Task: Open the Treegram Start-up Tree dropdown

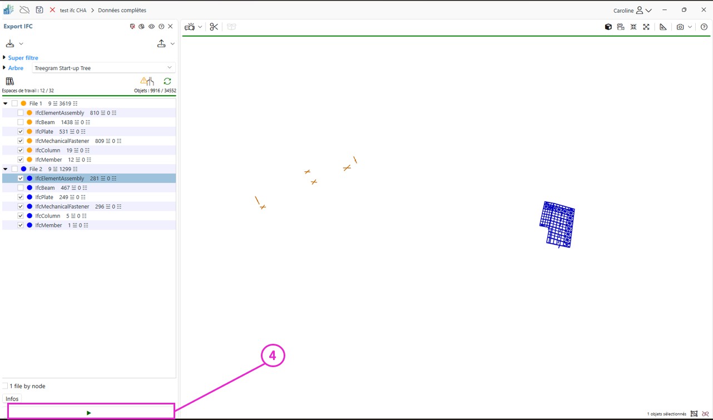Action: pos(103,68)
